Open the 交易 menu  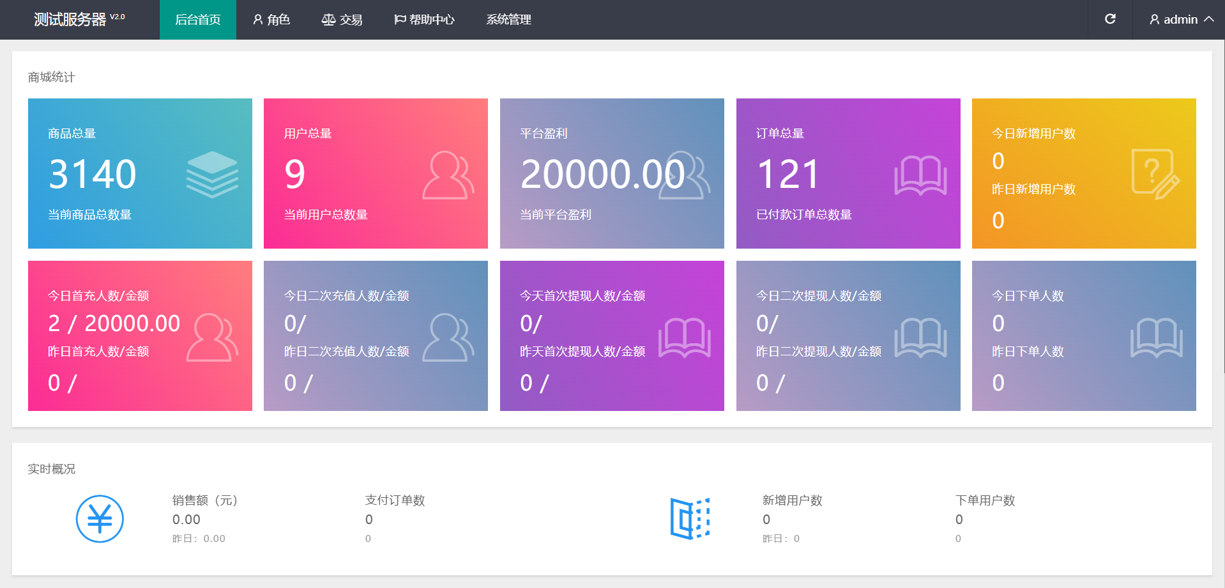[x=342, y=20]
